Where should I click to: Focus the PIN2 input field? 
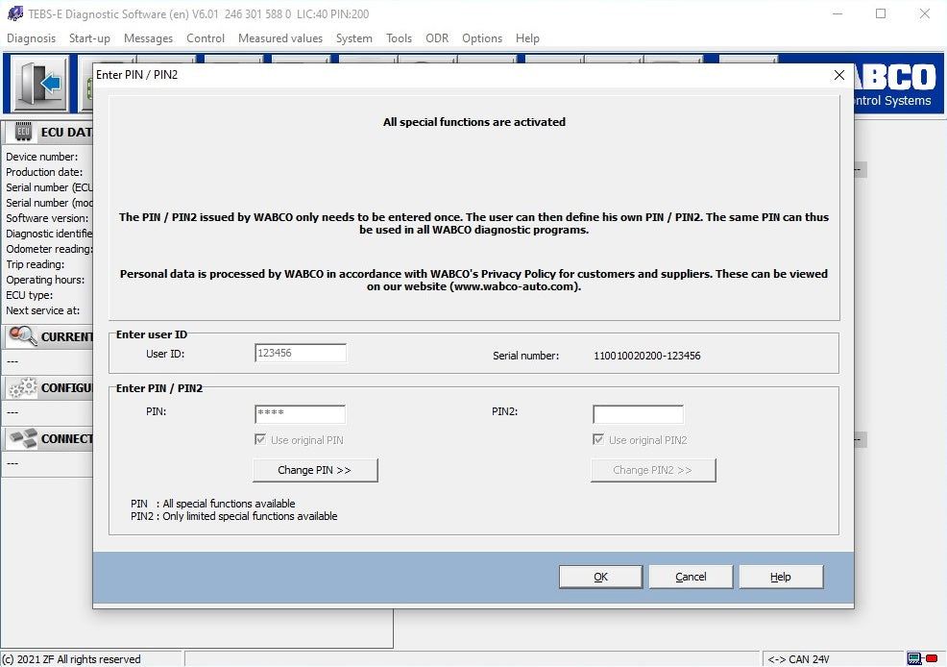[639, 414]
